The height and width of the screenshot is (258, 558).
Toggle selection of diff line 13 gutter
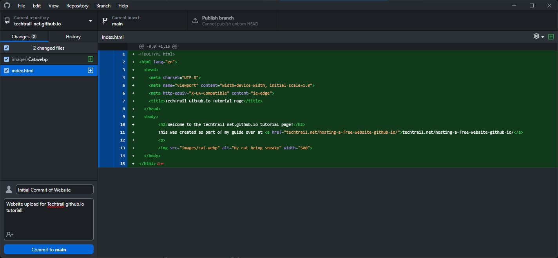pyautogui.click(x=113, y=148)
